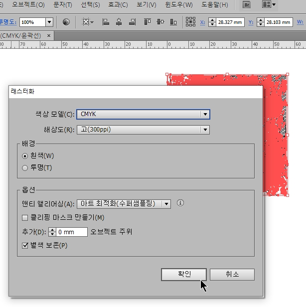Click the X coordinate link label

click(x=202, y=22)
